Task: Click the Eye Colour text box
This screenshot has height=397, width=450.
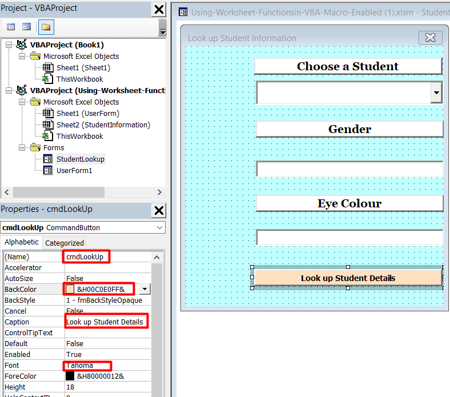Action: 349,238
